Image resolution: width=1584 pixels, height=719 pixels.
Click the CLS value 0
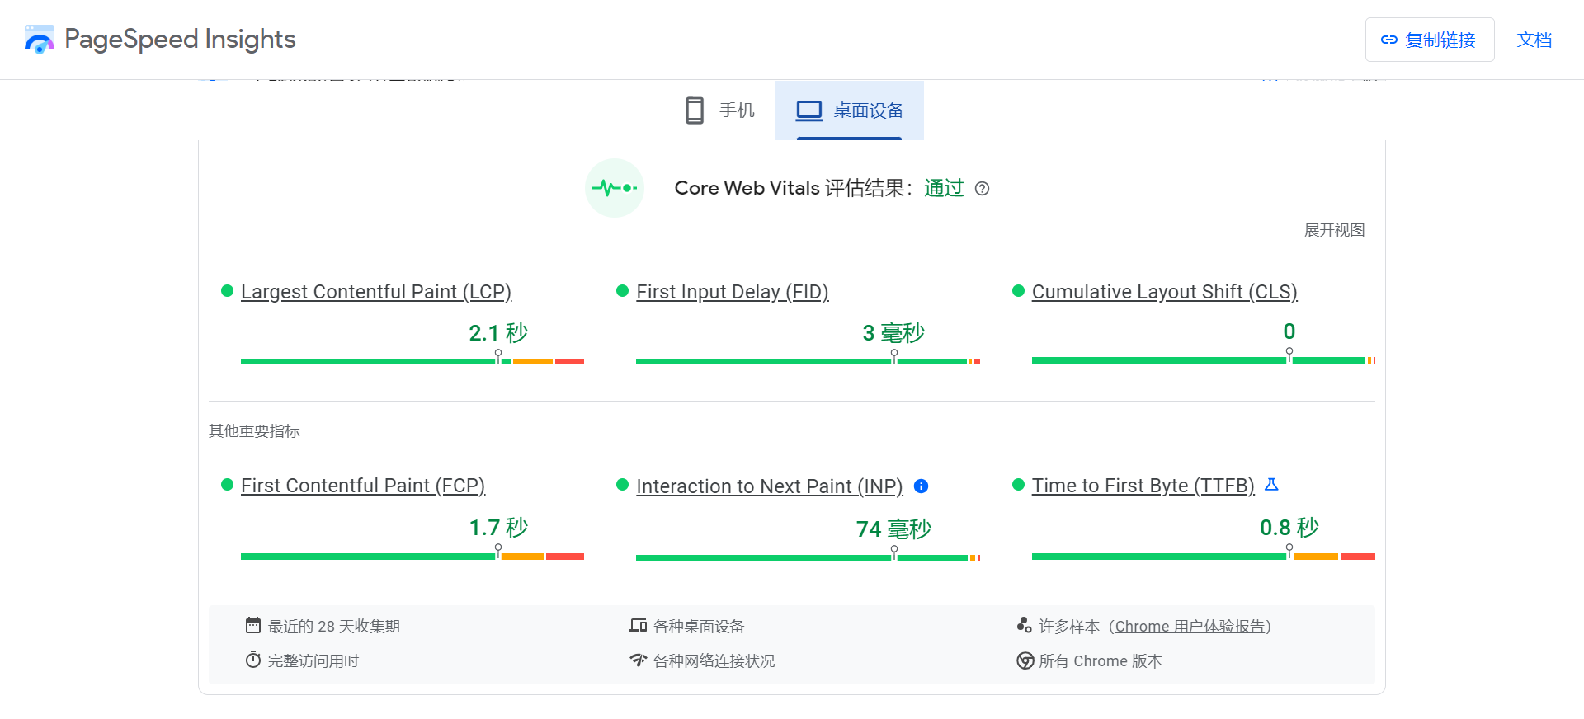click(1289, 331)
